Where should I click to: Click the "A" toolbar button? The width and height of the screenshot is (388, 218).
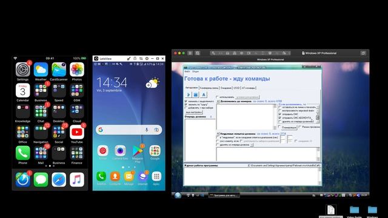click(x=204, y=94)
